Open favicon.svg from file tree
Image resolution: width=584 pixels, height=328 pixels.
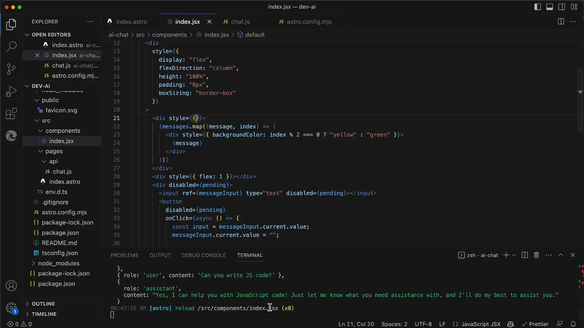pyautogui.click(x=61, y=110)
